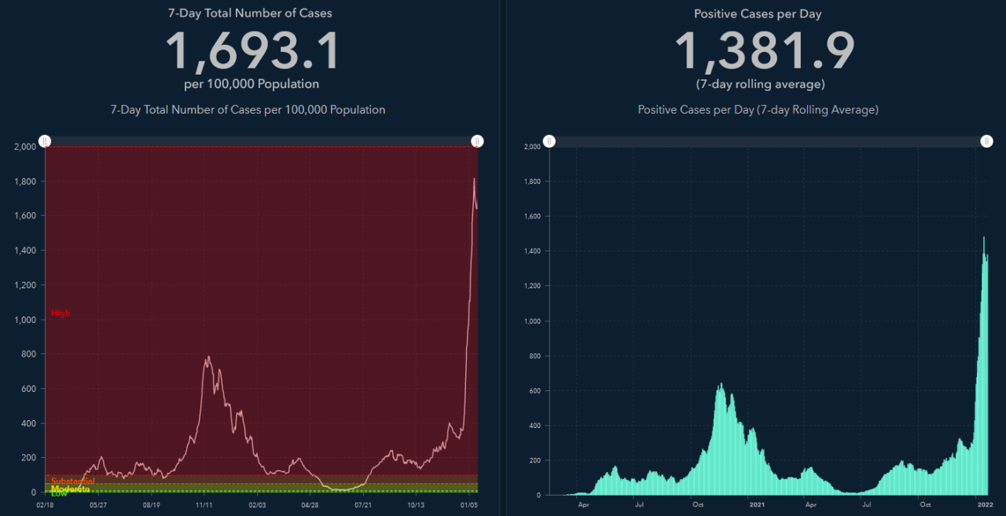Click the "Positive Cases per Day" heading

(758, 13)
